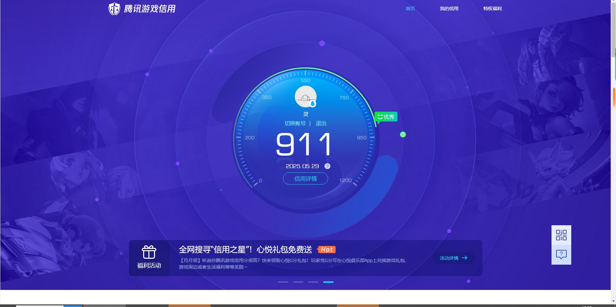Open the 首页 navigation tab
The width and height of the screenshot is (616, 307).
(410, 9)
